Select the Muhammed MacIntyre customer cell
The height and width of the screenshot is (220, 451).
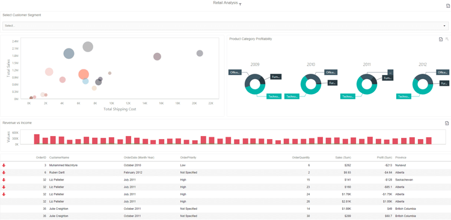63,165
